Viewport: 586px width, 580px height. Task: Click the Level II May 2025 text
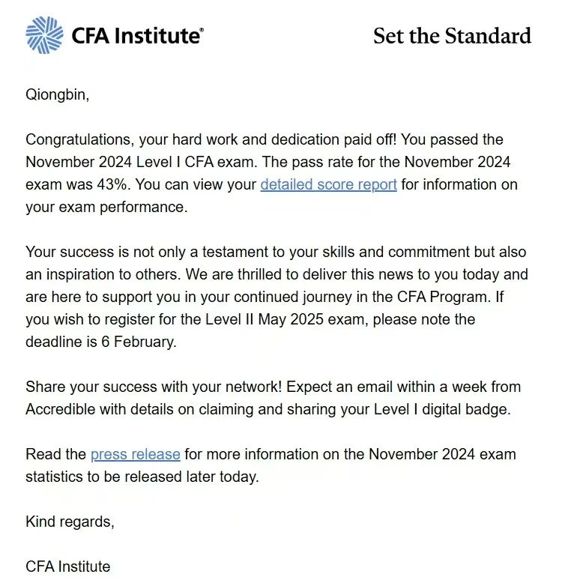(265, 319)
